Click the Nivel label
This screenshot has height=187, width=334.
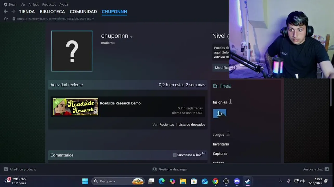[219, 36]
